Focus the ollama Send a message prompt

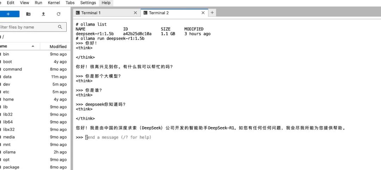click(x=118, y=137)
